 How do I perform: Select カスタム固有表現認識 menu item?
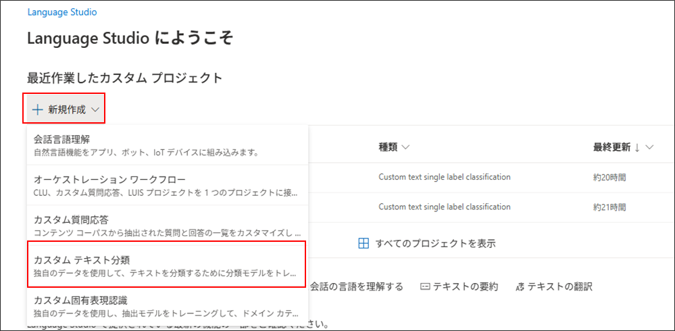(x=168, y=305)
